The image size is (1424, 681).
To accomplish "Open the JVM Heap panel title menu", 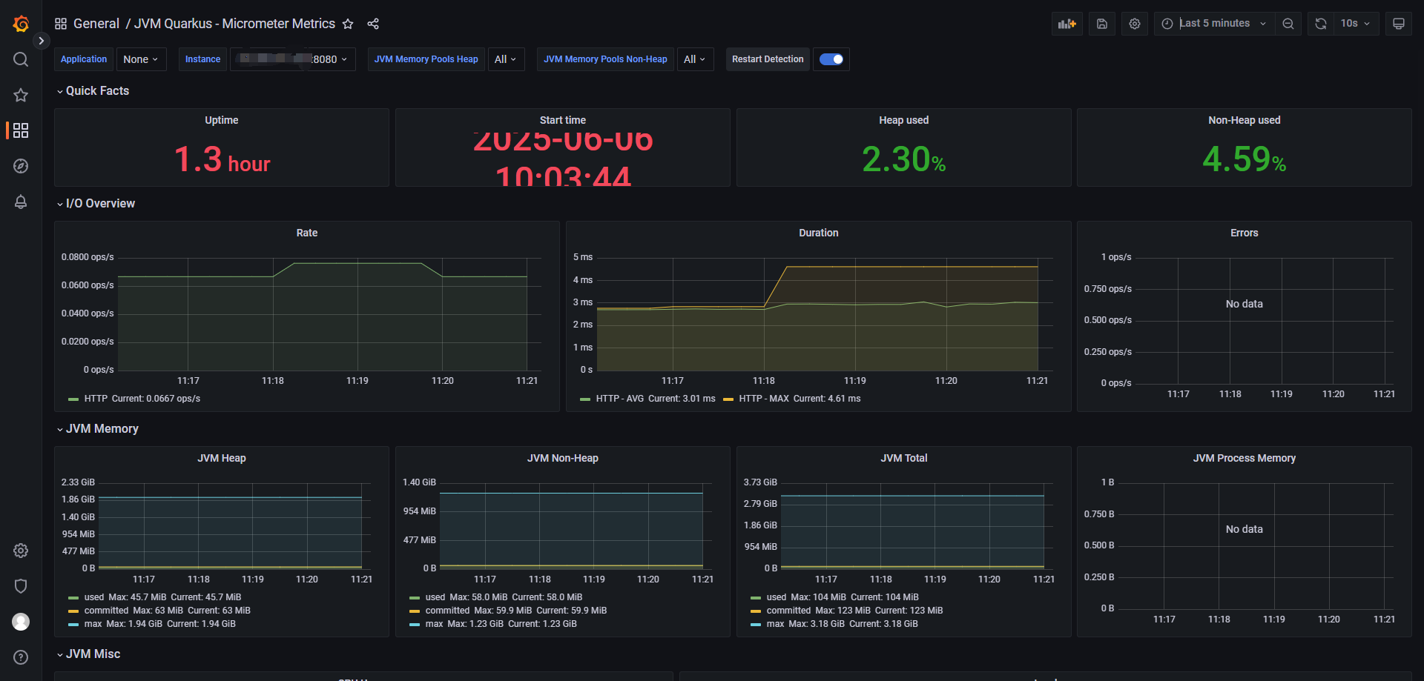I will point(222,458).
